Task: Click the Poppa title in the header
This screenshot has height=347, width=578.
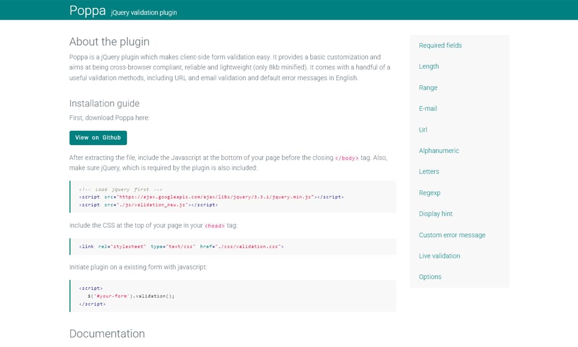Action: pyautogui.click(x=87, y=10)
